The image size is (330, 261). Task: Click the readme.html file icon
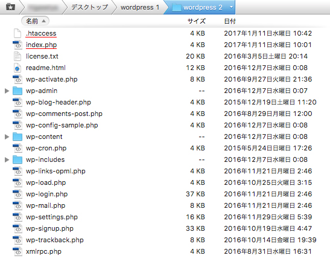tap(17, 68)
